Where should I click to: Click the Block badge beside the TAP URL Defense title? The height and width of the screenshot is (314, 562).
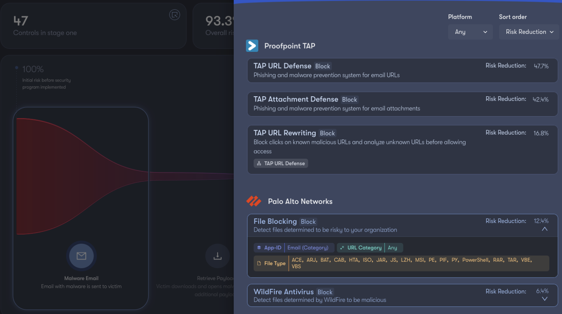(323, 66)
